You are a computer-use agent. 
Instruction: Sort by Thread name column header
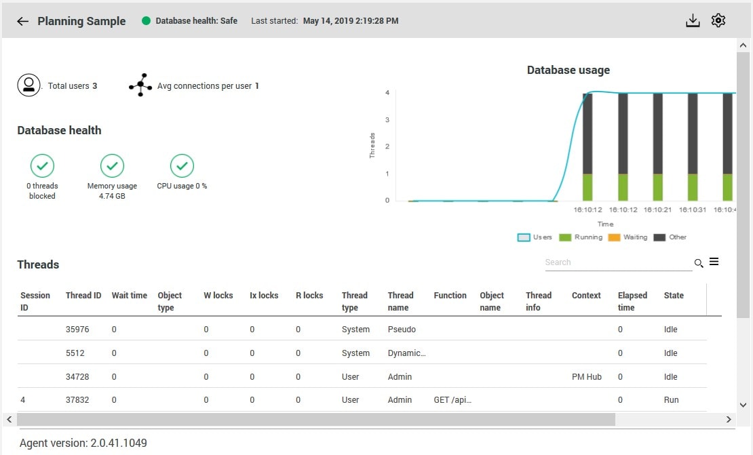(x=400, y=302)
